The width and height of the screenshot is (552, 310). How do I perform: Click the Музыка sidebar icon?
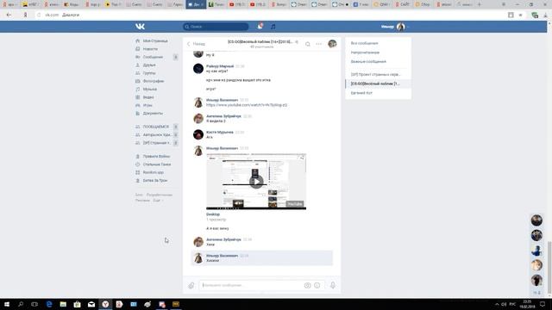pos(138,90)
